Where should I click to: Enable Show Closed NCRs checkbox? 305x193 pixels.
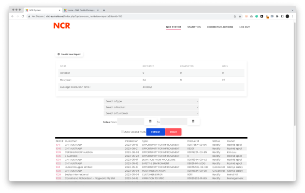click(x=122, y=132)
